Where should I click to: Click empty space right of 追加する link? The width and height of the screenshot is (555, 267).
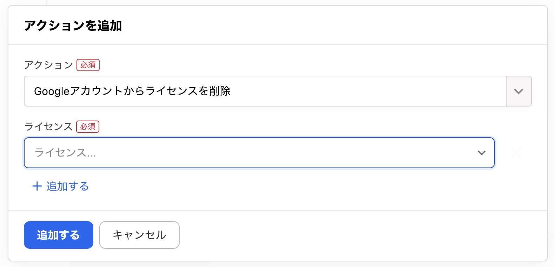(x=281, y=186)
